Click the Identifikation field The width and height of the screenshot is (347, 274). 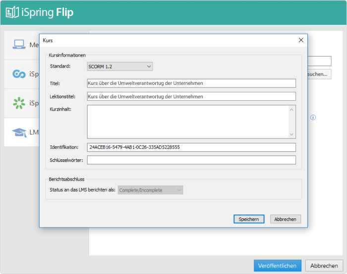(191, 147)
